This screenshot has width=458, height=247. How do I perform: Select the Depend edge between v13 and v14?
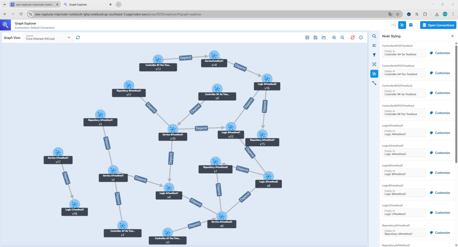point(185,58)
